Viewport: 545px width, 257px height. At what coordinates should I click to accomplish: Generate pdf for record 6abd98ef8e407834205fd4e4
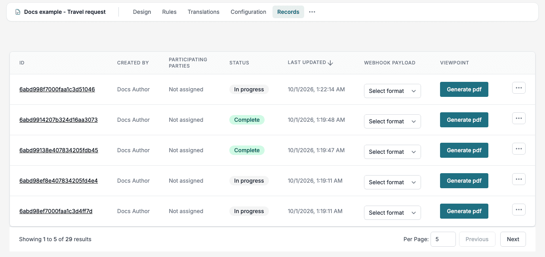[464, 181]
